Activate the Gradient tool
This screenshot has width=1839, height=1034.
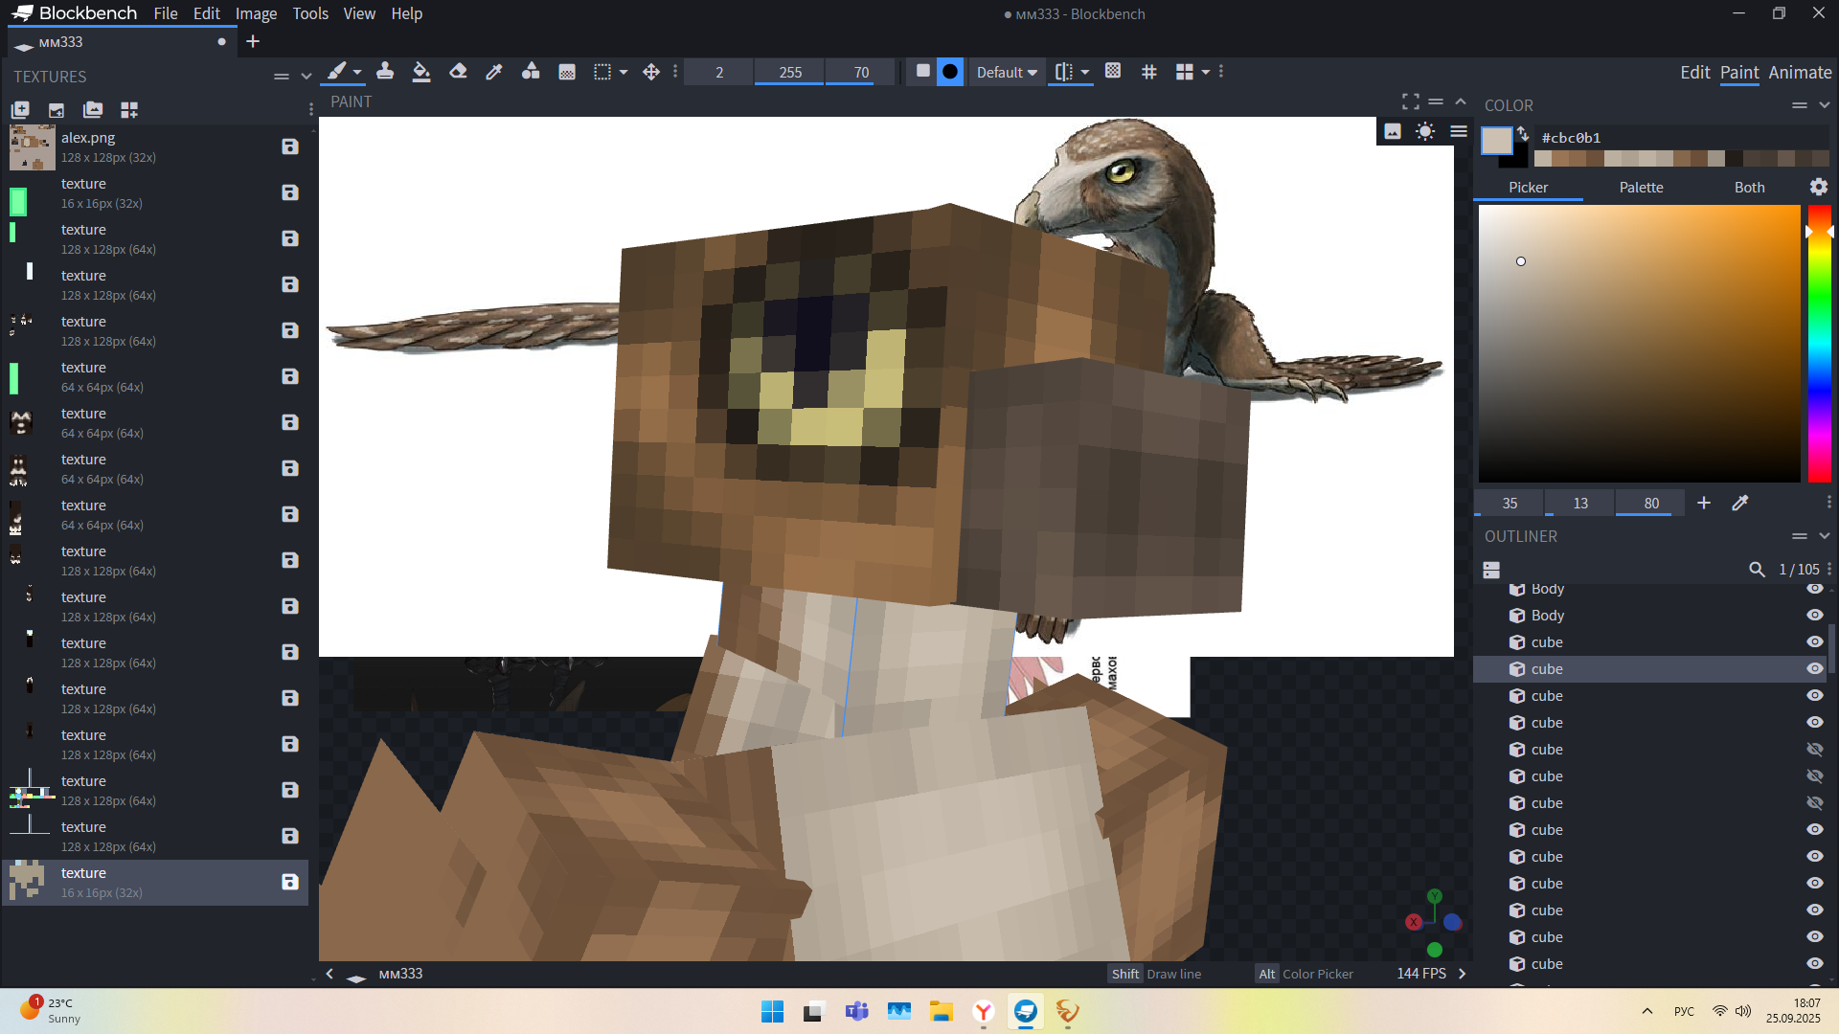tap(567, 72)
